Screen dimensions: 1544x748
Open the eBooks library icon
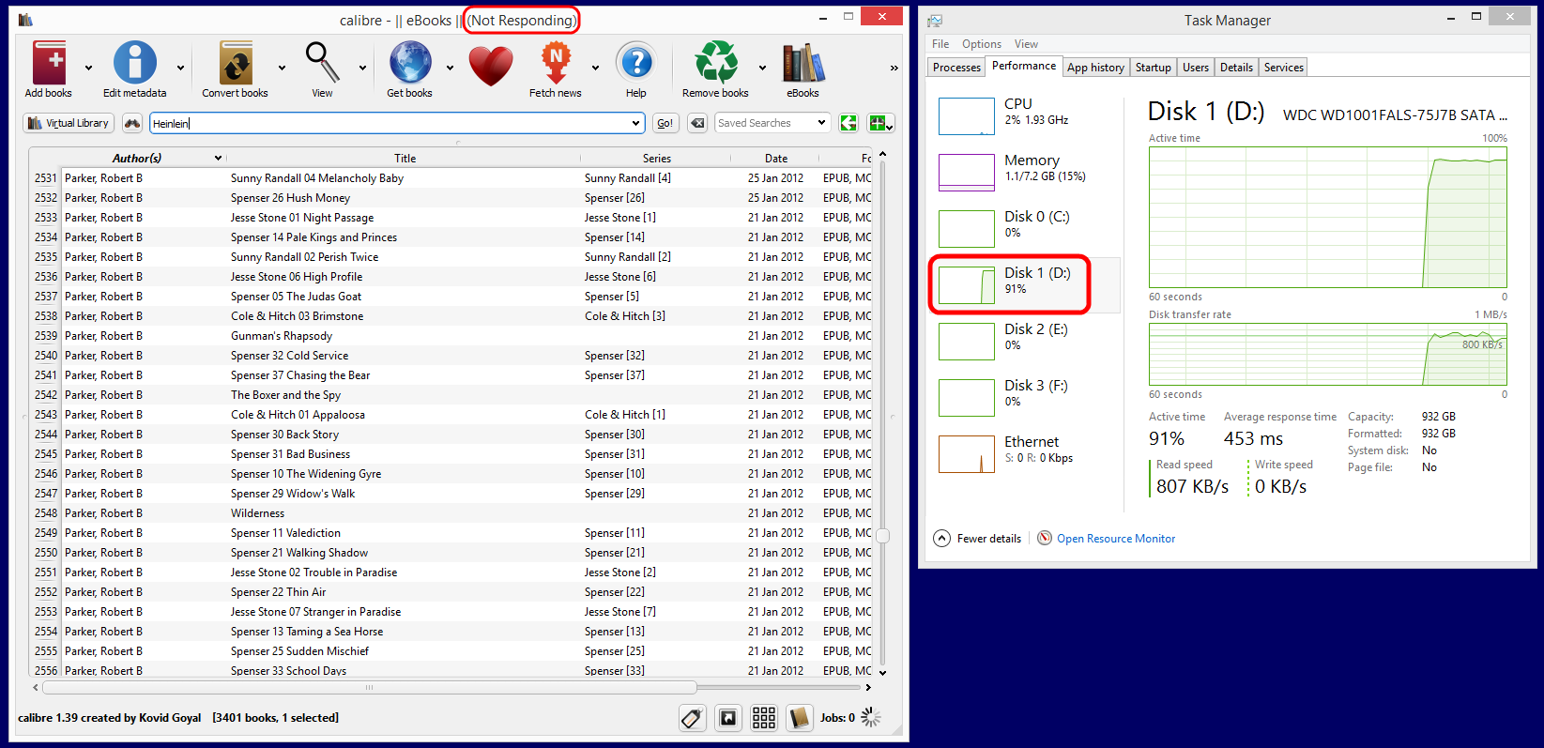coord(803,64)
